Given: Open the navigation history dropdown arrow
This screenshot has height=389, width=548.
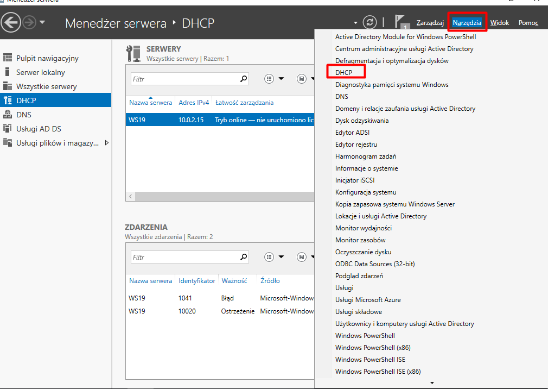Looking at the screenshot, I should pyautogui.click(x=42, y=22).
